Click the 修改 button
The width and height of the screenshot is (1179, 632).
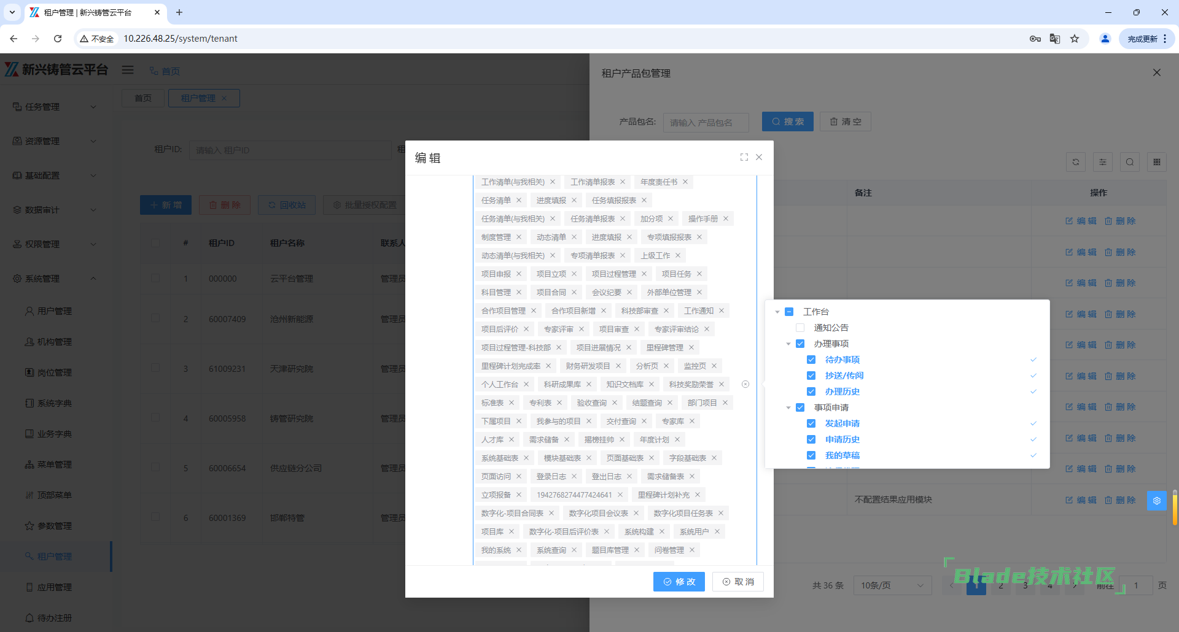[679, 582]
